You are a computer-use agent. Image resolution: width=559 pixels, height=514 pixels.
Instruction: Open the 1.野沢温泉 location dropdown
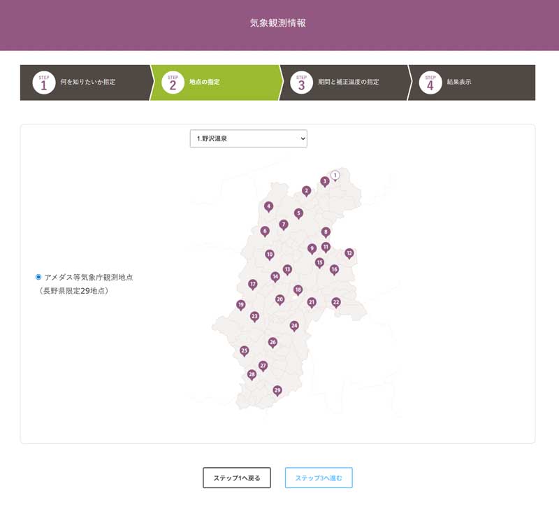point(248,138)
